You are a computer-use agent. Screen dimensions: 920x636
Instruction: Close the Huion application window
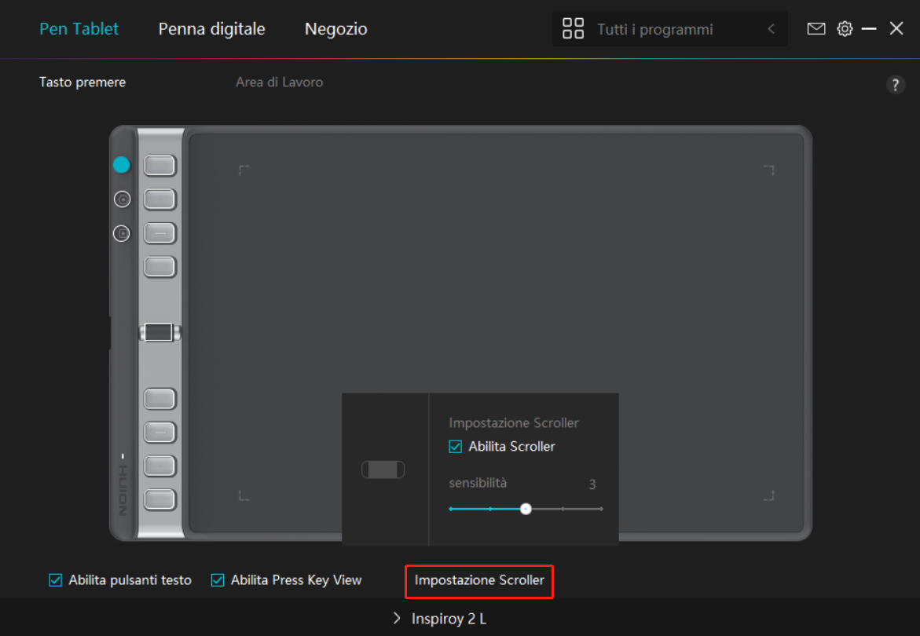point(896,28)
